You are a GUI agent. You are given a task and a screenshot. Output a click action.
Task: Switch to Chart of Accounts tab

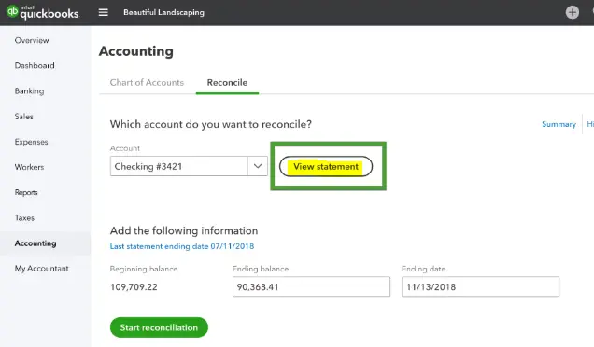[x=147, y=82]
